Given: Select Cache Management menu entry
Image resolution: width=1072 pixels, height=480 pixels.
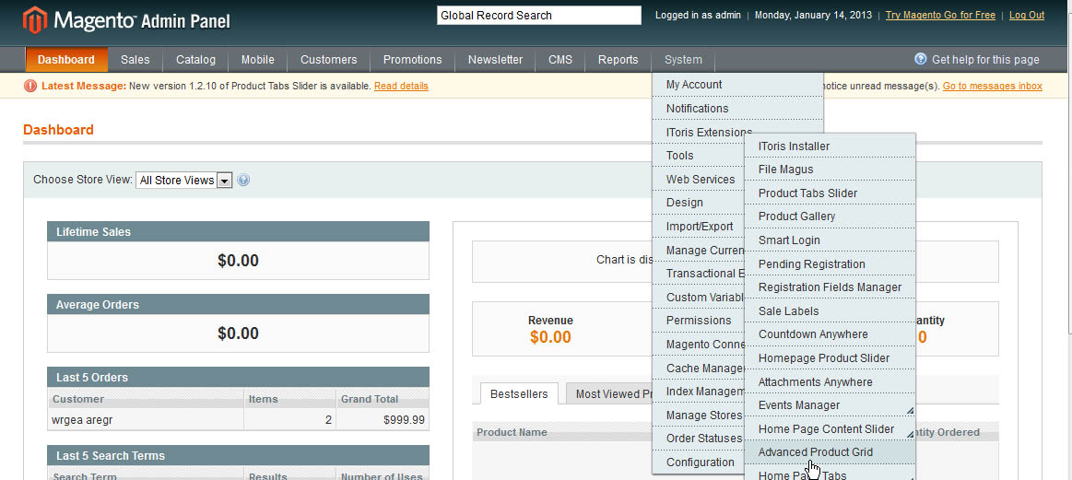Looking at the screenshot, I should point(698,368).
